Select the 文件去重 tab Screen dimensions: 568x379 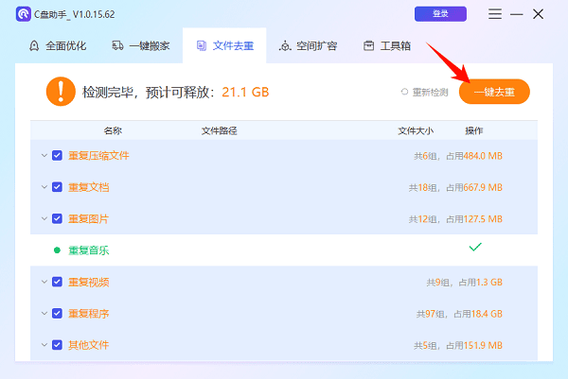tap(224, 45)
